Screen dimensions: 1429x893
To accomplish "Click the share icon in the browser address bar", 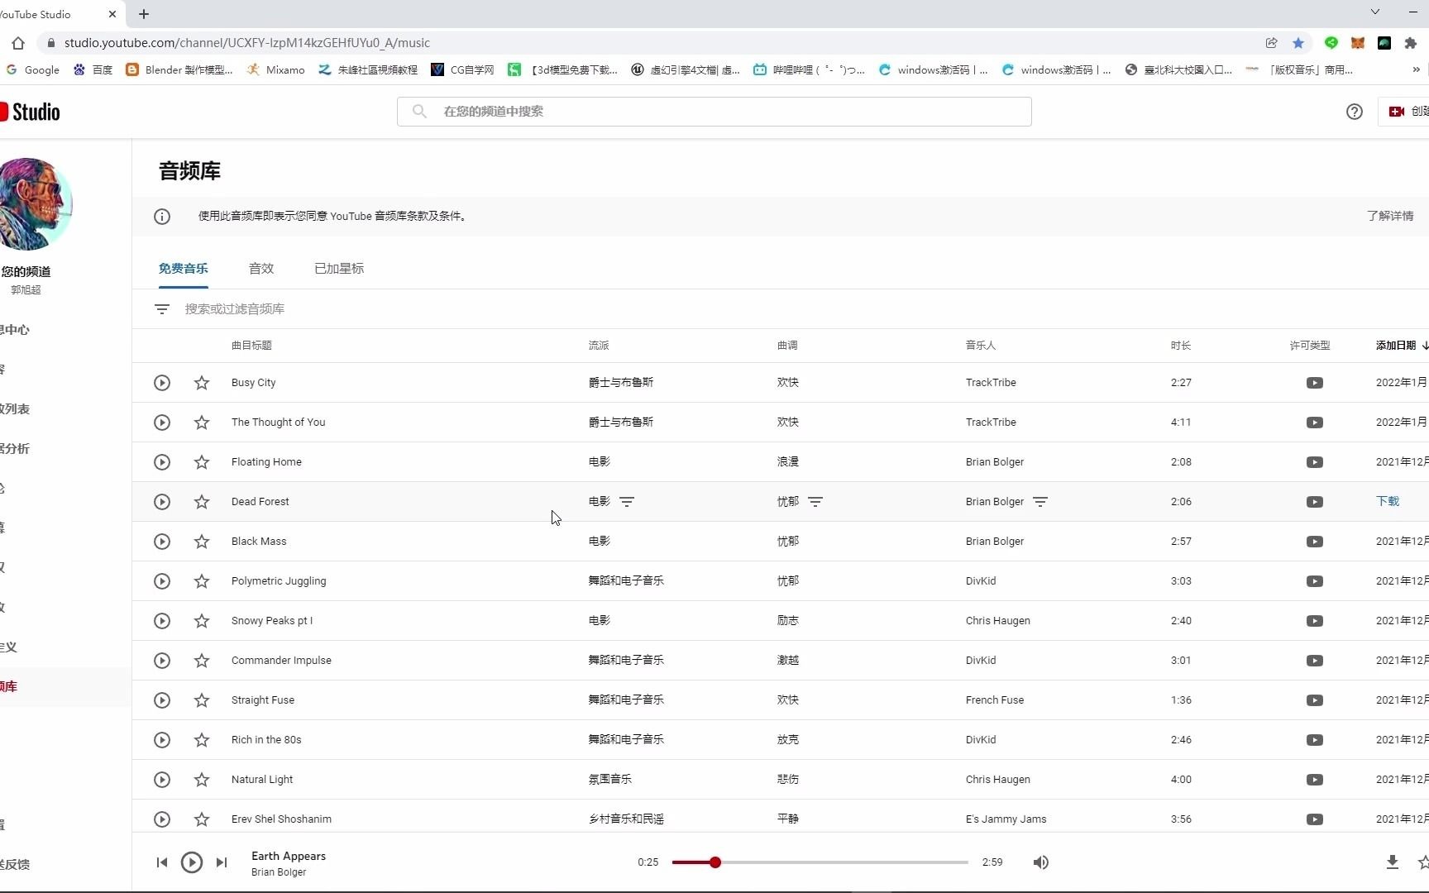I will [1272, 43].
